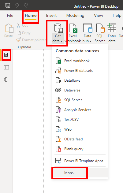The height and width of the screenshot is (193, 123).
Task: Open the Insert ribbon tab
Action: 51,16
